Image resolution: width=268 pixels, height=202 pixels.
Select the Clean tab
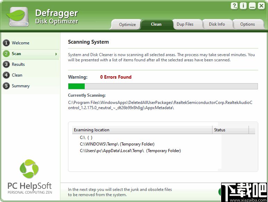156,24
